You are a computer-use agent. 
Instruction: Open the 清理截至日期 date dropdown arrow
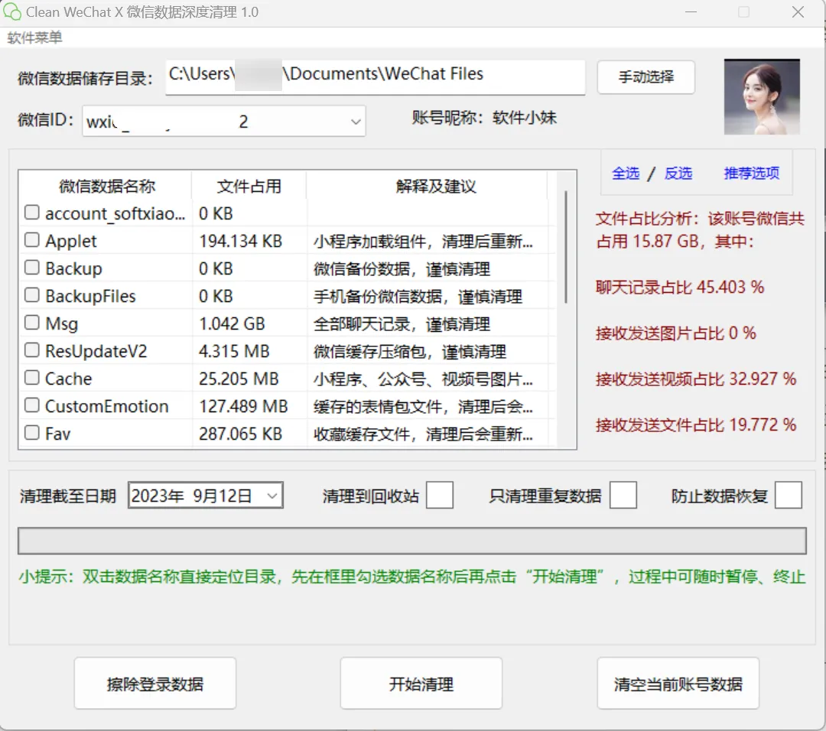(x=272, y=495)
